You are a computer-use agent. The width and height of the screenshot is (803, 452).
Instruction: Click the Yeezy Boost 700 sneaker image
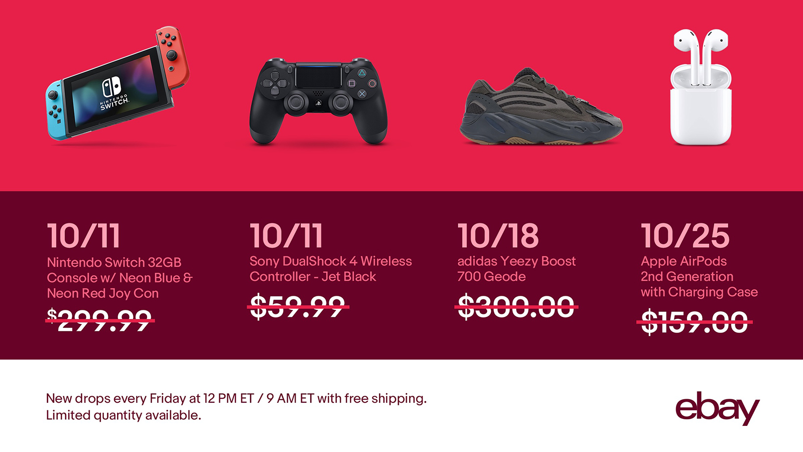coord(541,106)
